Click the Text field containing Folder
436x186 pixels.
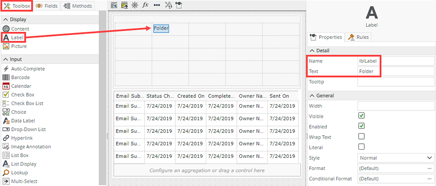pos(396,72)
